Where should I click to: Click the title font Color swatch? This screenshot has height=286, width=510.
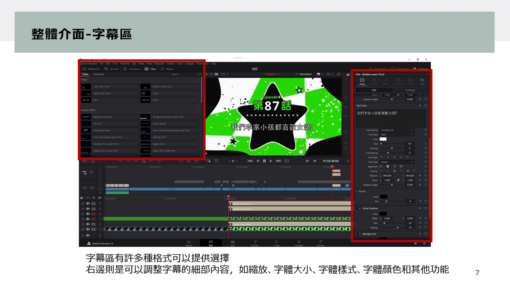tap(383, 139)
